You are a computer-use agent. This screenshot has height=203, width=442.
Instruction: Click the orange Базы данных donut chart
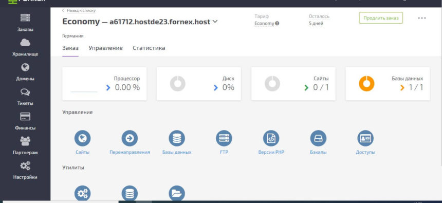coord(366,84)
